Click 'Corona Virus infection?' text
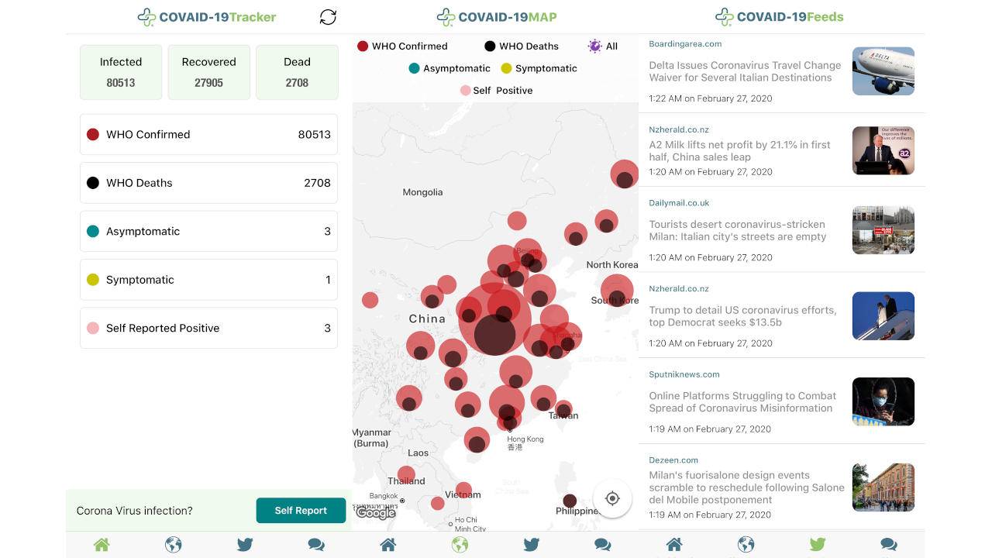992x558 pixels. pyautogui.click(x=135, y=511)
